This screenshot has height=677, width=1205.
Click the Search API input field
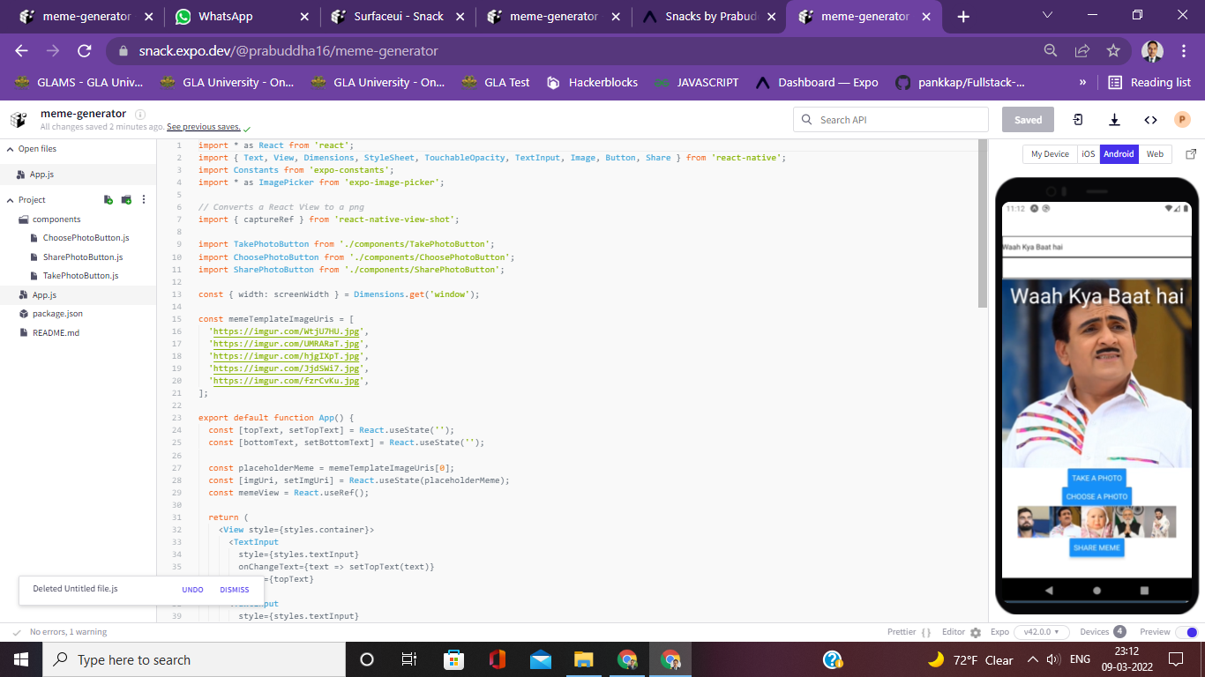(891, 118)
